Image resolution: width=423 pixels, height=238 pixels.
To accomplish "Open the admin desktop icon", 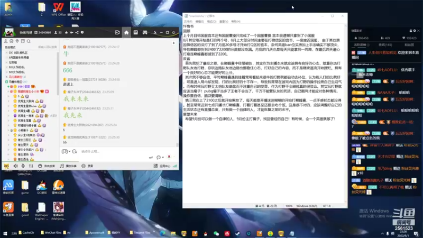I will click(8, 9).
